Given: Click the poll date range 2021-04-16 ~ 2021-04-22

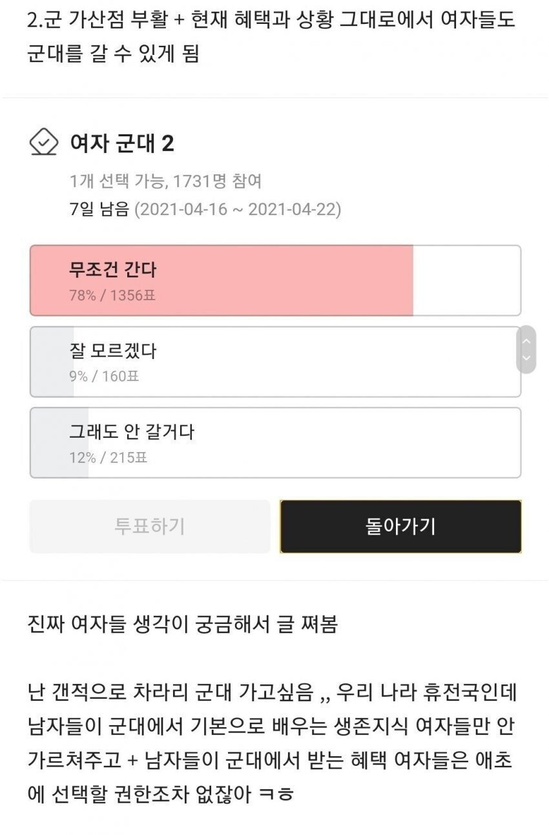Looking at the screenshot, I should coord(238,209).
